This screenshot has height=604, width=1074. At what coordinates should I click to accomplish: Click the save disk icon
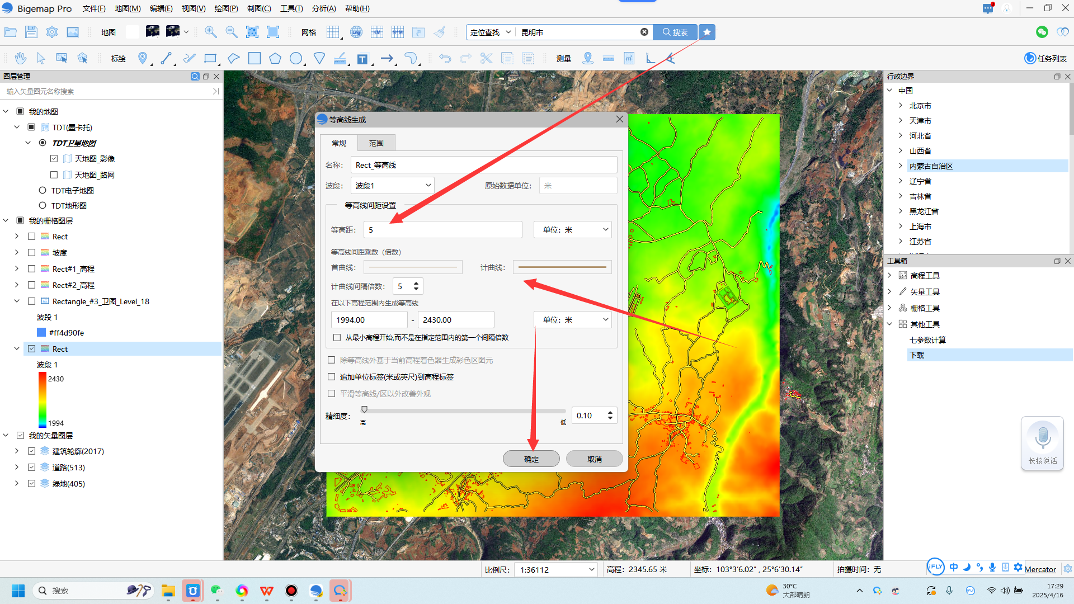[x=31, y=32]
